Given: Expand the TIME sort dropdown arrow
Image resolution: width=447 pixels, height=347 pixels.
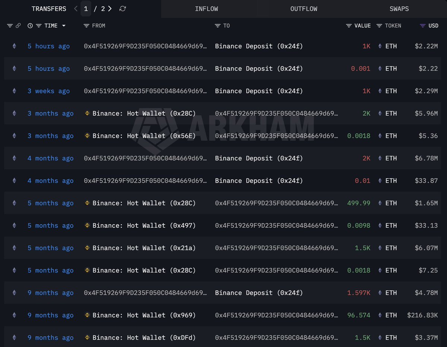Looking at the screenshot, I should pos(64,26).
